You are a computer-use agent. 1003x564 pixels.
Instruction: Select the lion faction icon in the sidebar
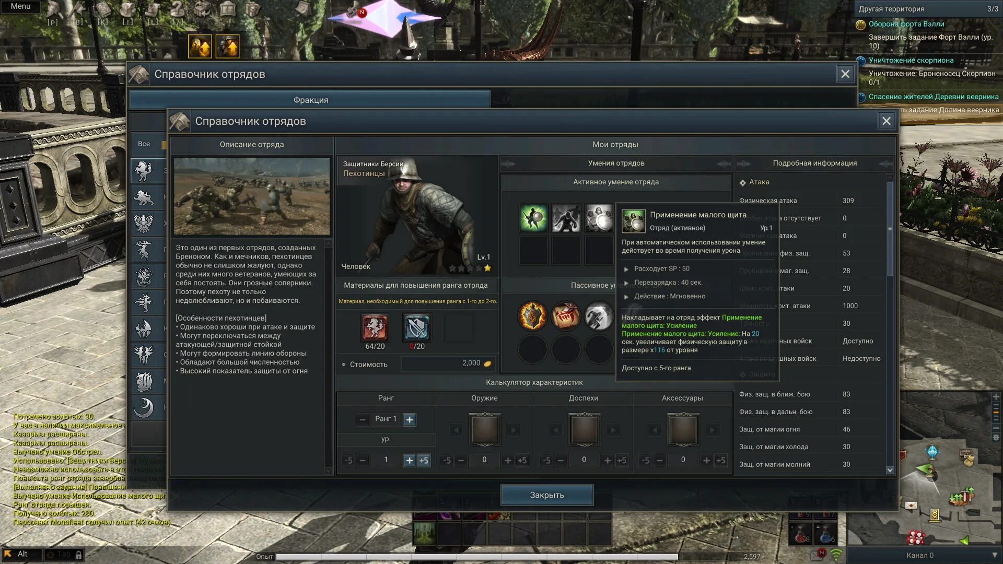(x=144, y=197)
